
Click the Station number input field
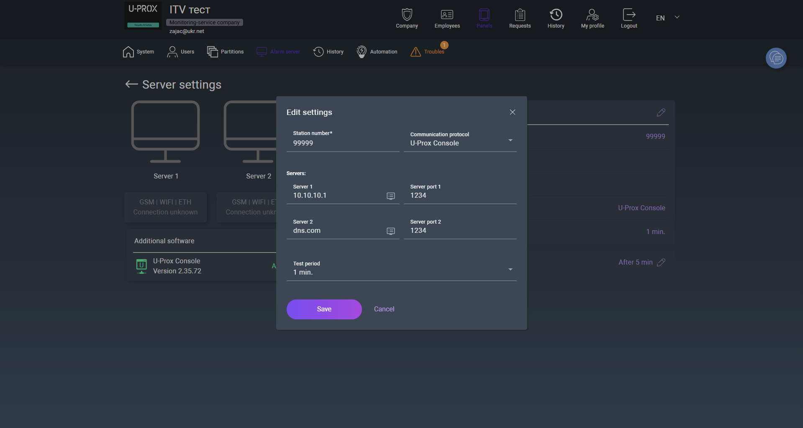pyautogui.click(x=343, y=143)
